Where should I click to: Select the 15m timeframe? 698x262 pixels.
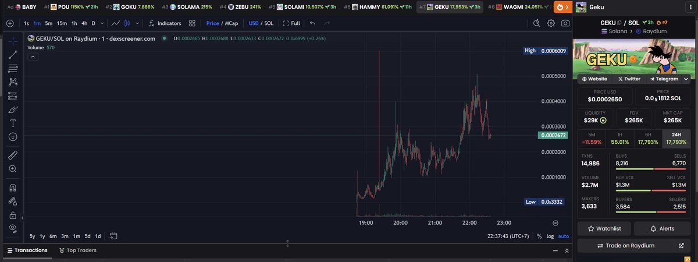(x=62, y=23)
